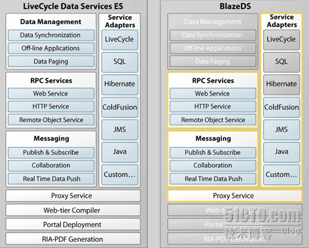Image resolution: width=309 pixels, height=248 pixels.
Task: Choose 'JMS' adapter in LiveCycle panel
Action: (x=120, y=130)
